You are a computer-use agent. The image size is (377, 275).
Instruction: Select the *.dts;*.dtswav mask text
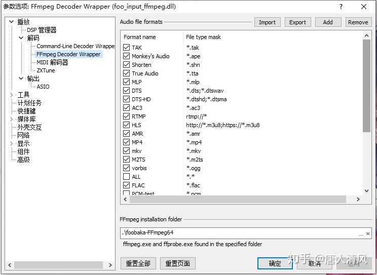(x=205, y=91)
